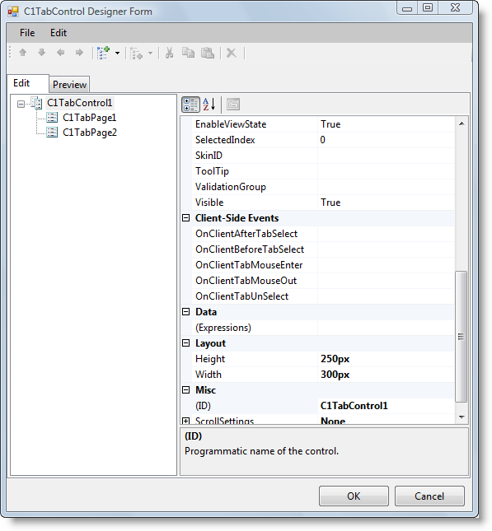Click the Move Left arrow toolbar icon
The image size is (492, 531).
[61, 53]
